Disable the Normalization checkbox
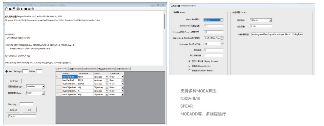 189,66
